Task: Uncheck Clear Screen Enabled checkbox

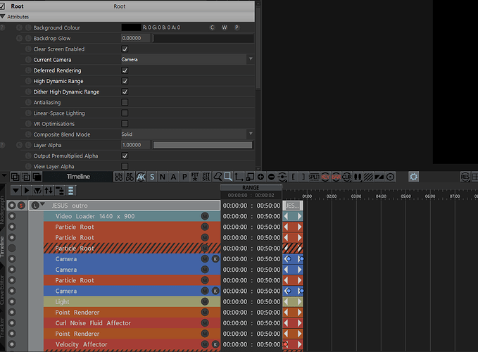Action: pos(125,49)
